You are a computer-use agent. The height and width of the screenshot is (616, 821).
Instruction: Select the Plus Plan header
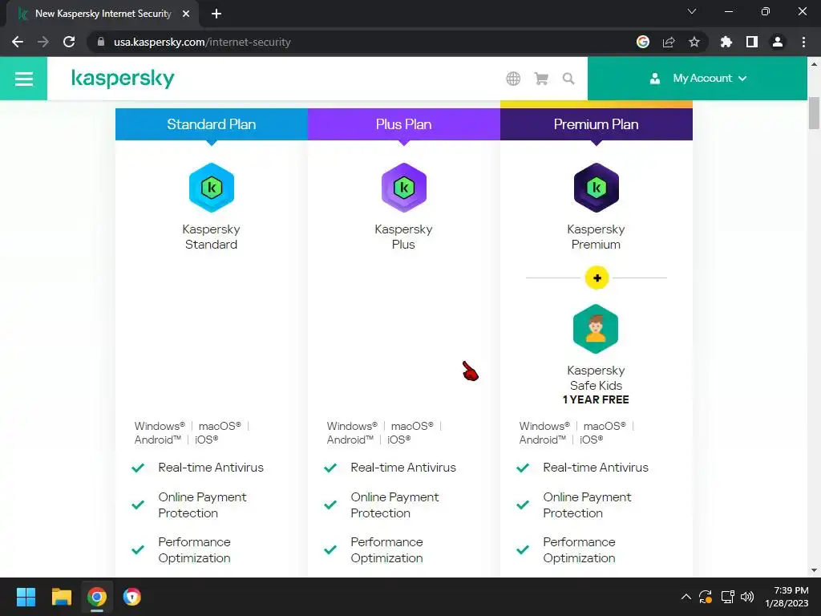tap(404, 124)
